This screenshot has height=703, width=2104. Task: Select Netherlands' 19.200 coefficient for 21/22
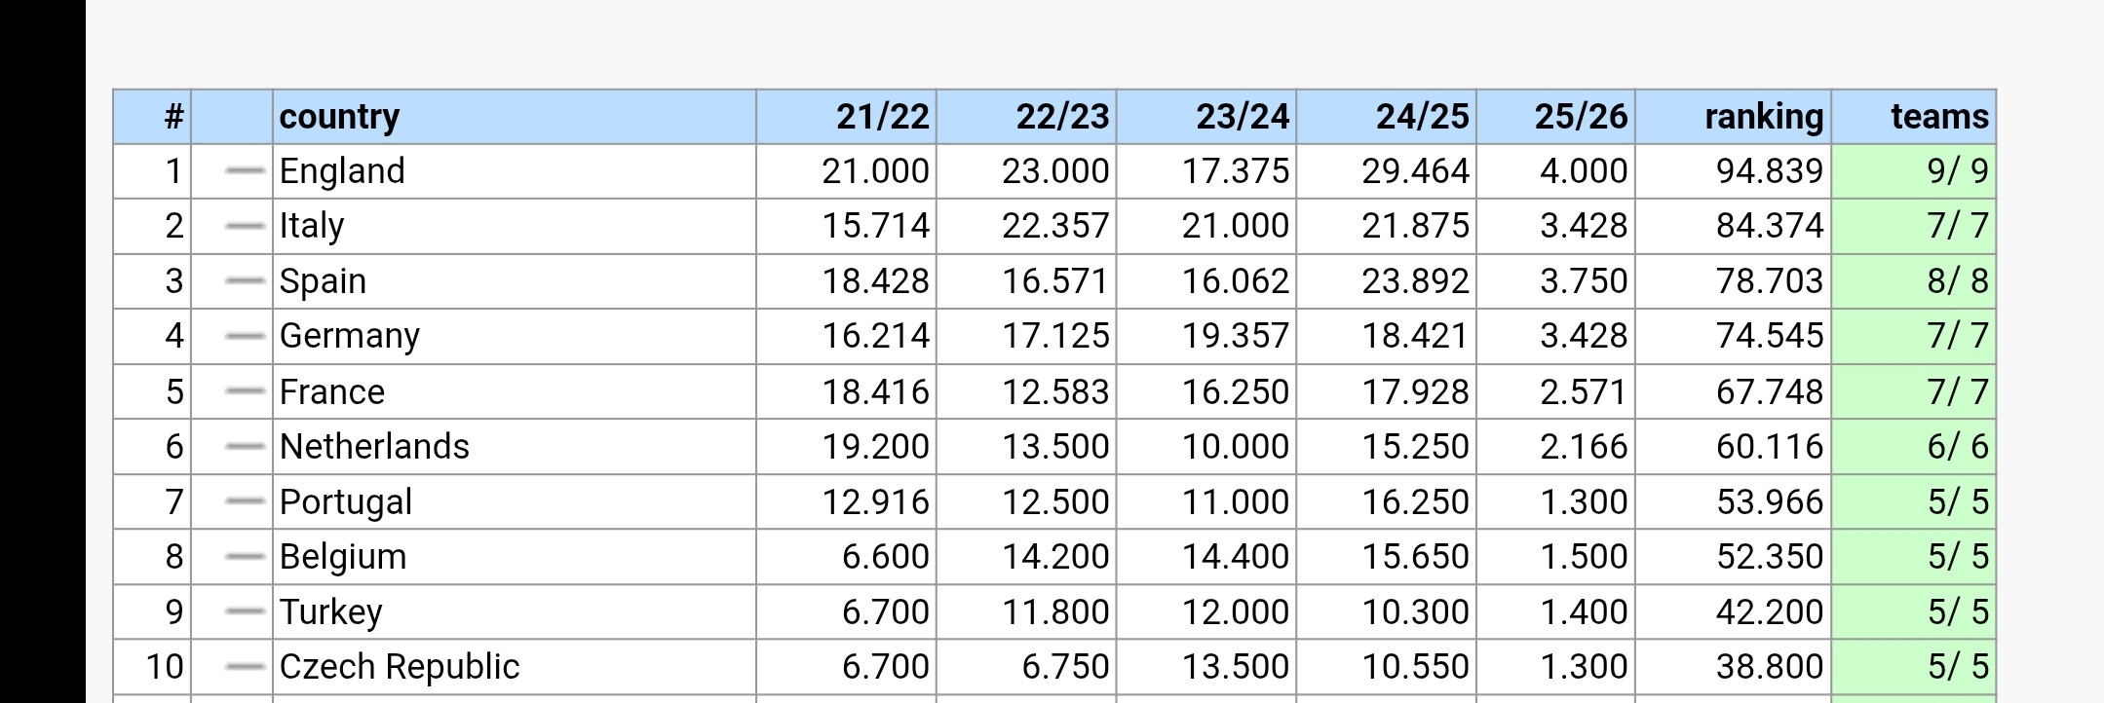[x=875, y=447]
